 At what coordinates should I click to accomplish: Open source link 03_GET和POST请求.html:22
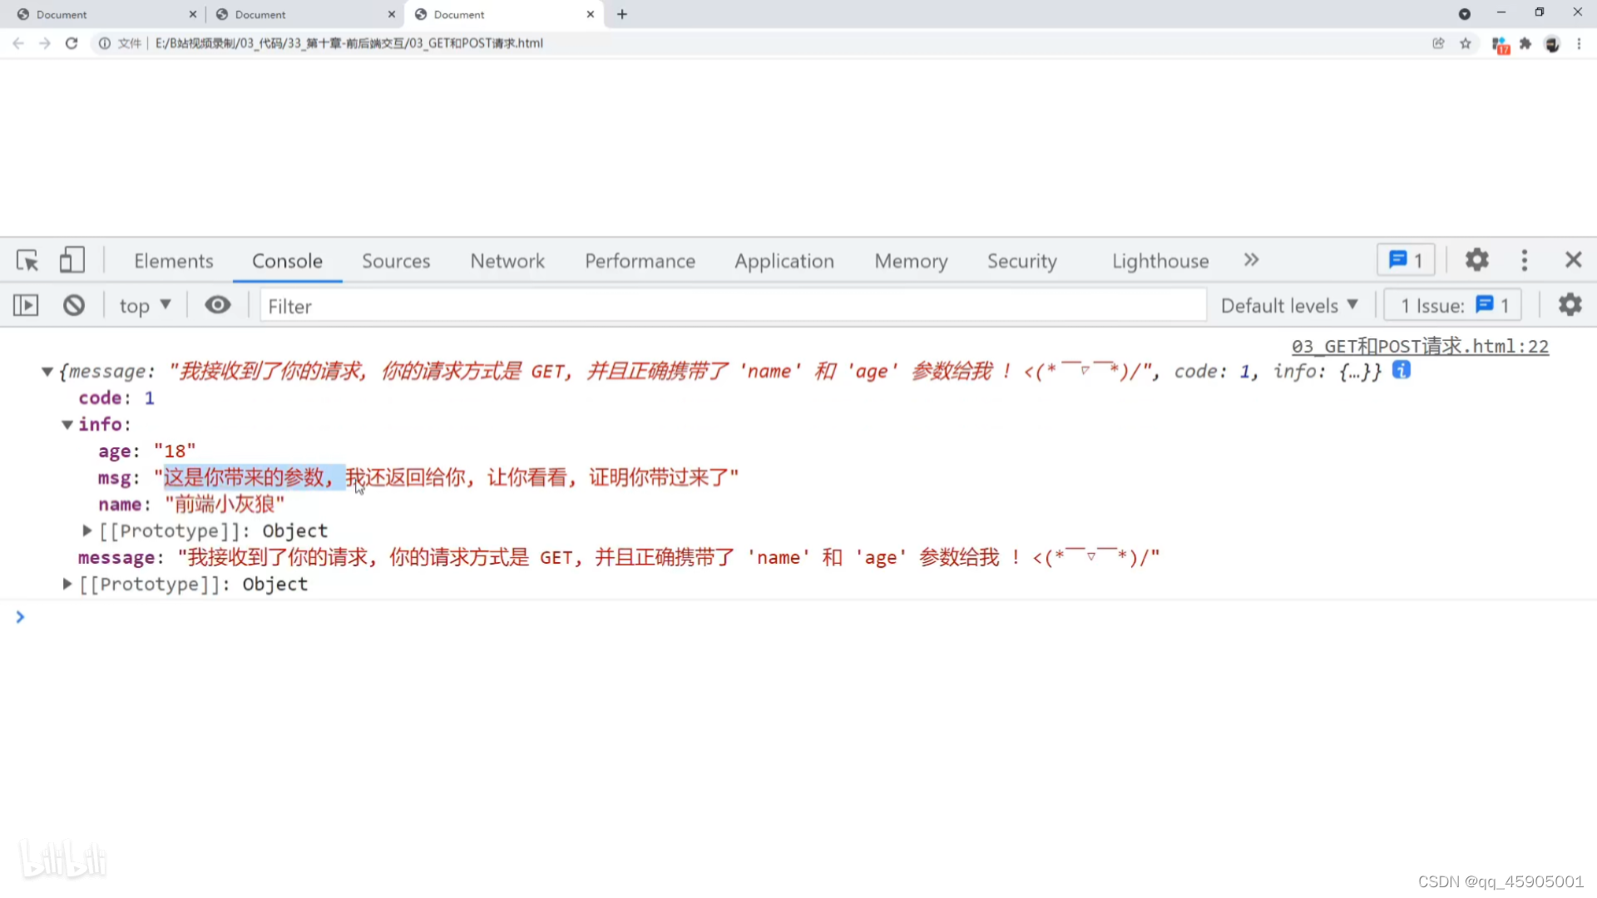1420,346
